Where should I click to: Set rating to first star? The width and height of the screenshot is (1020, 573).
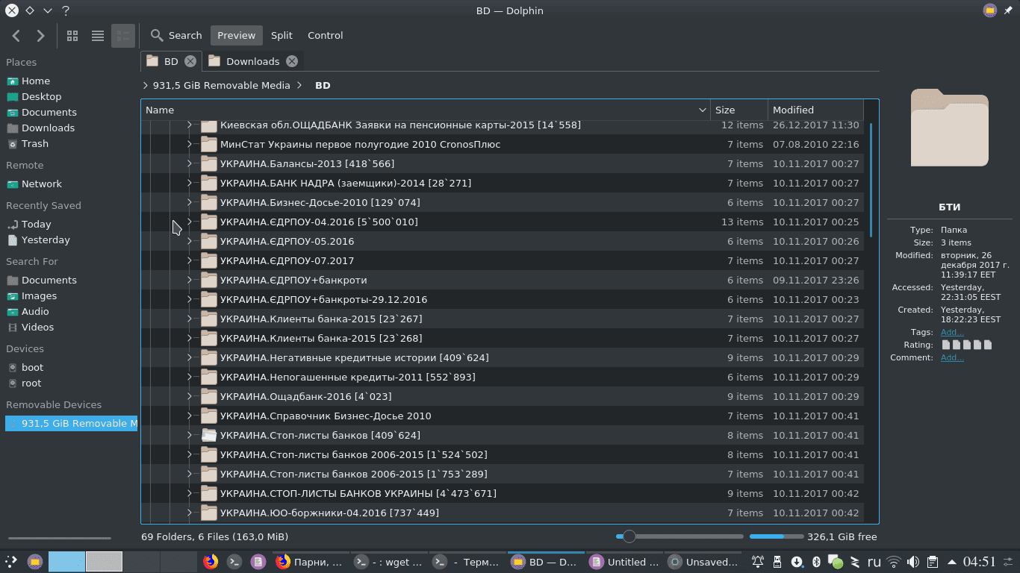(946, 345)
